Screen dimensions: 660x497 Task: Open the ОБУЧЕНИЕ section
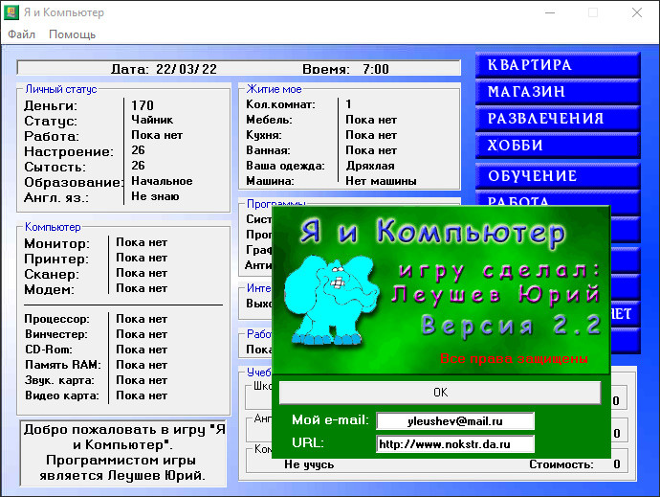click(x=558, y=176)
